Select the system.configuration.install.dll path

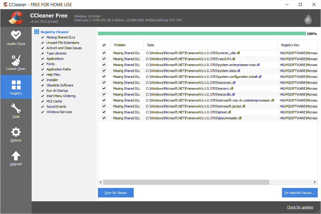pos(204,77)
